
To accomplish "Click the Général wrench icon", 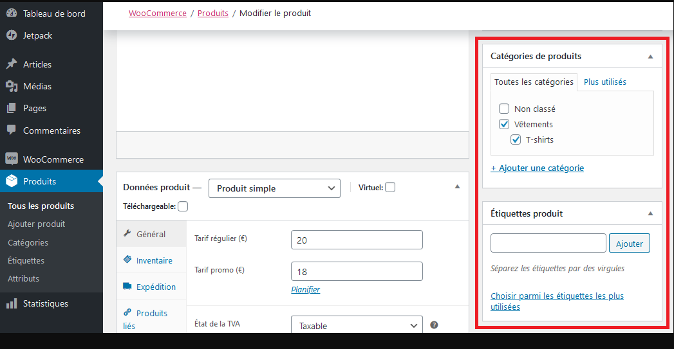I will pyautogui.click(x=127, y=233).
